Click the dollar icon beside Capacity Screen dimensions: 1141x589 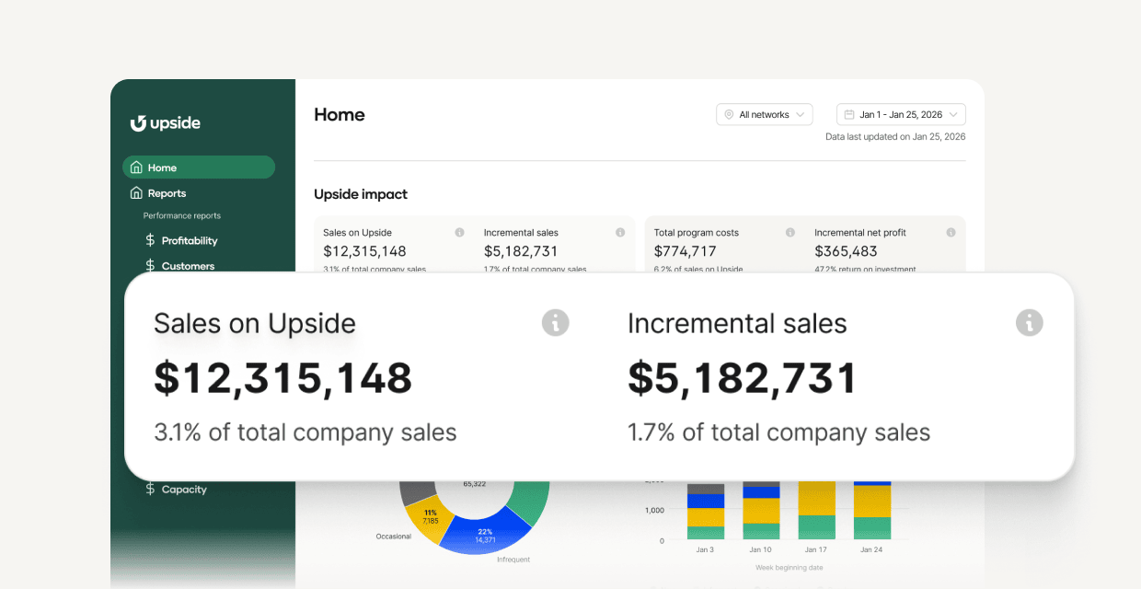pyautogui.click(x=150, y=489)
